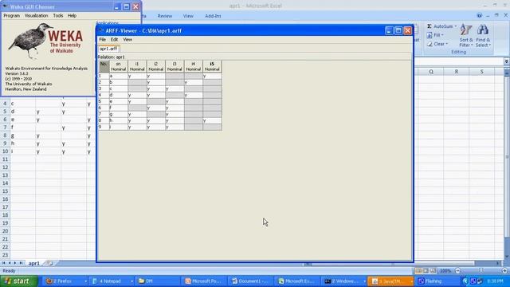This screenshot has width=510, height=287.
Task: Click the zoom in plus button
Action: pos(504,271)
